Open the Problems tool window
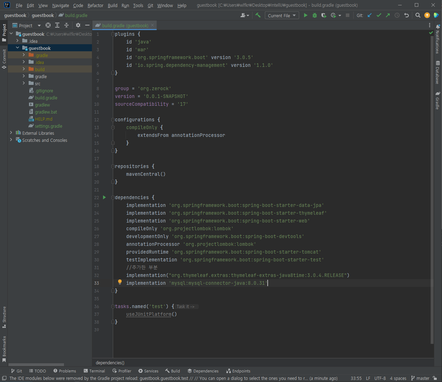Viewport: 442px width, 382px height. tap(65, 371)
